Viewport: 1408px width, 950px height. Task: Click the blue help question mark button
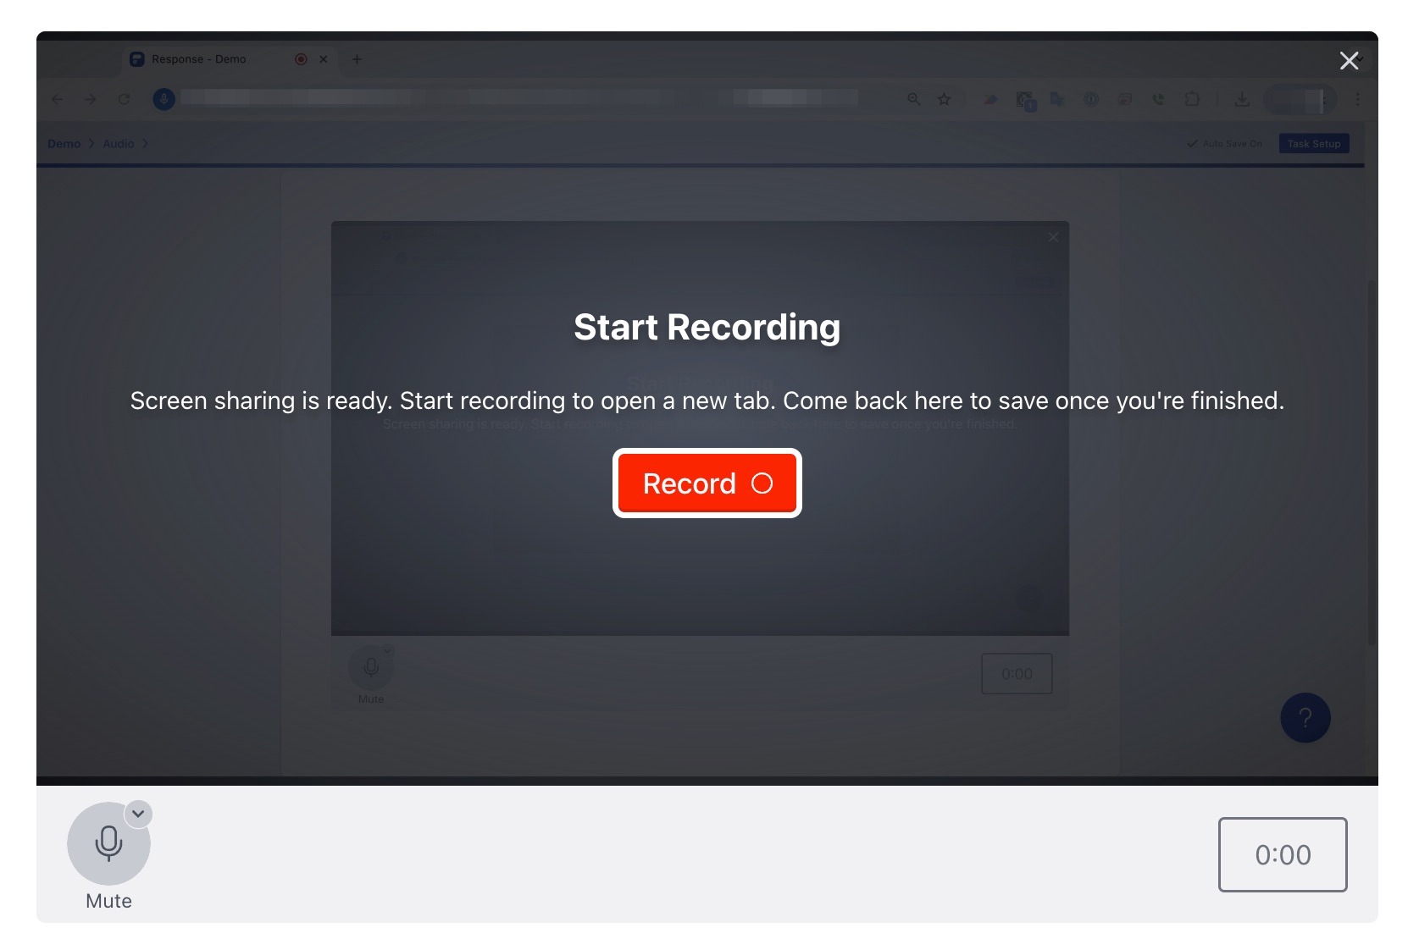(x=1305, y=718)
